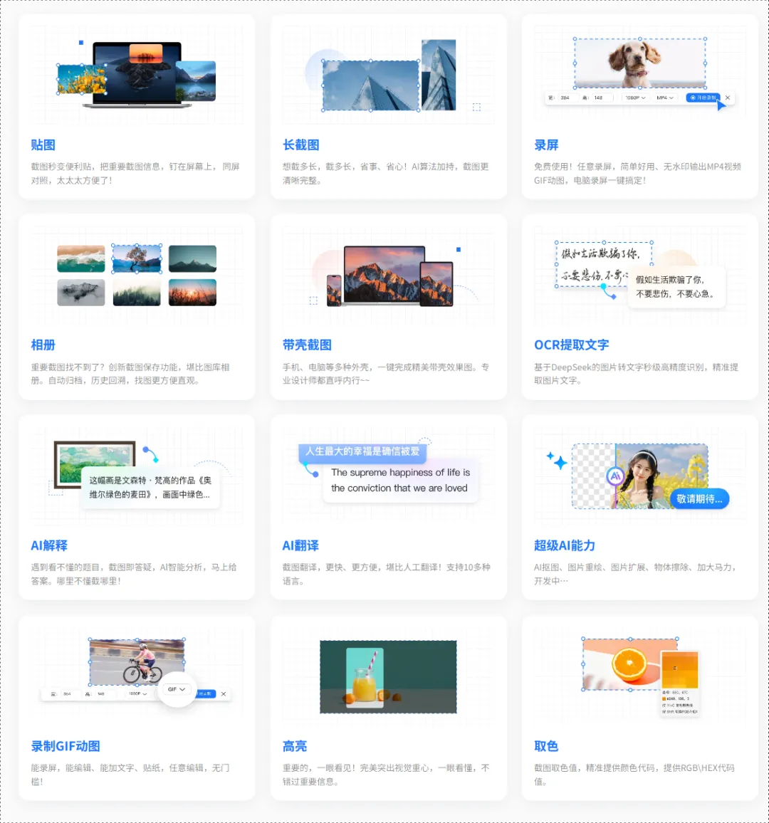Select the 超级AI能力 heading
Image resolution: width=769 pixels, height=823 pixels.
[x=564, y=545]
